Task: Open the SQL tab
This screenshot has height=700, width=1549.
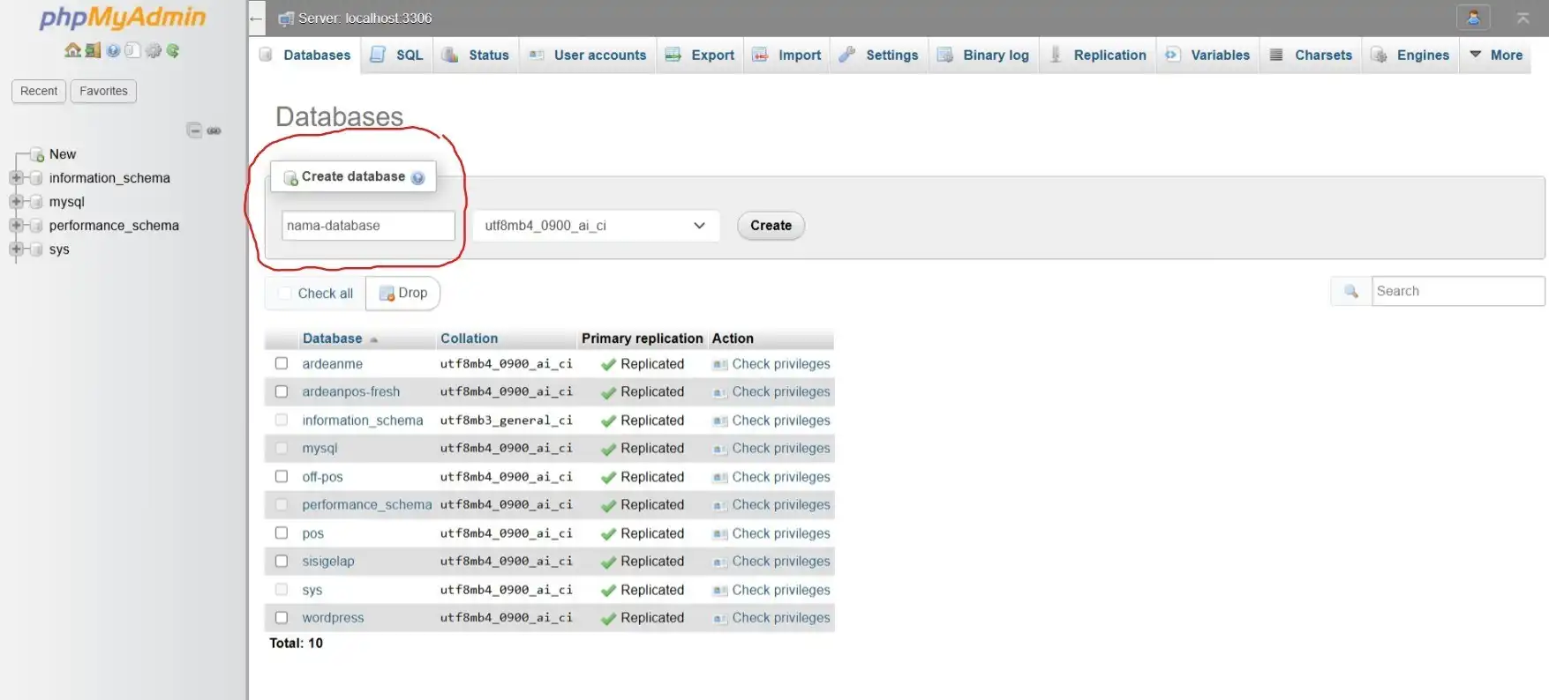Action: tap(397, 55)
